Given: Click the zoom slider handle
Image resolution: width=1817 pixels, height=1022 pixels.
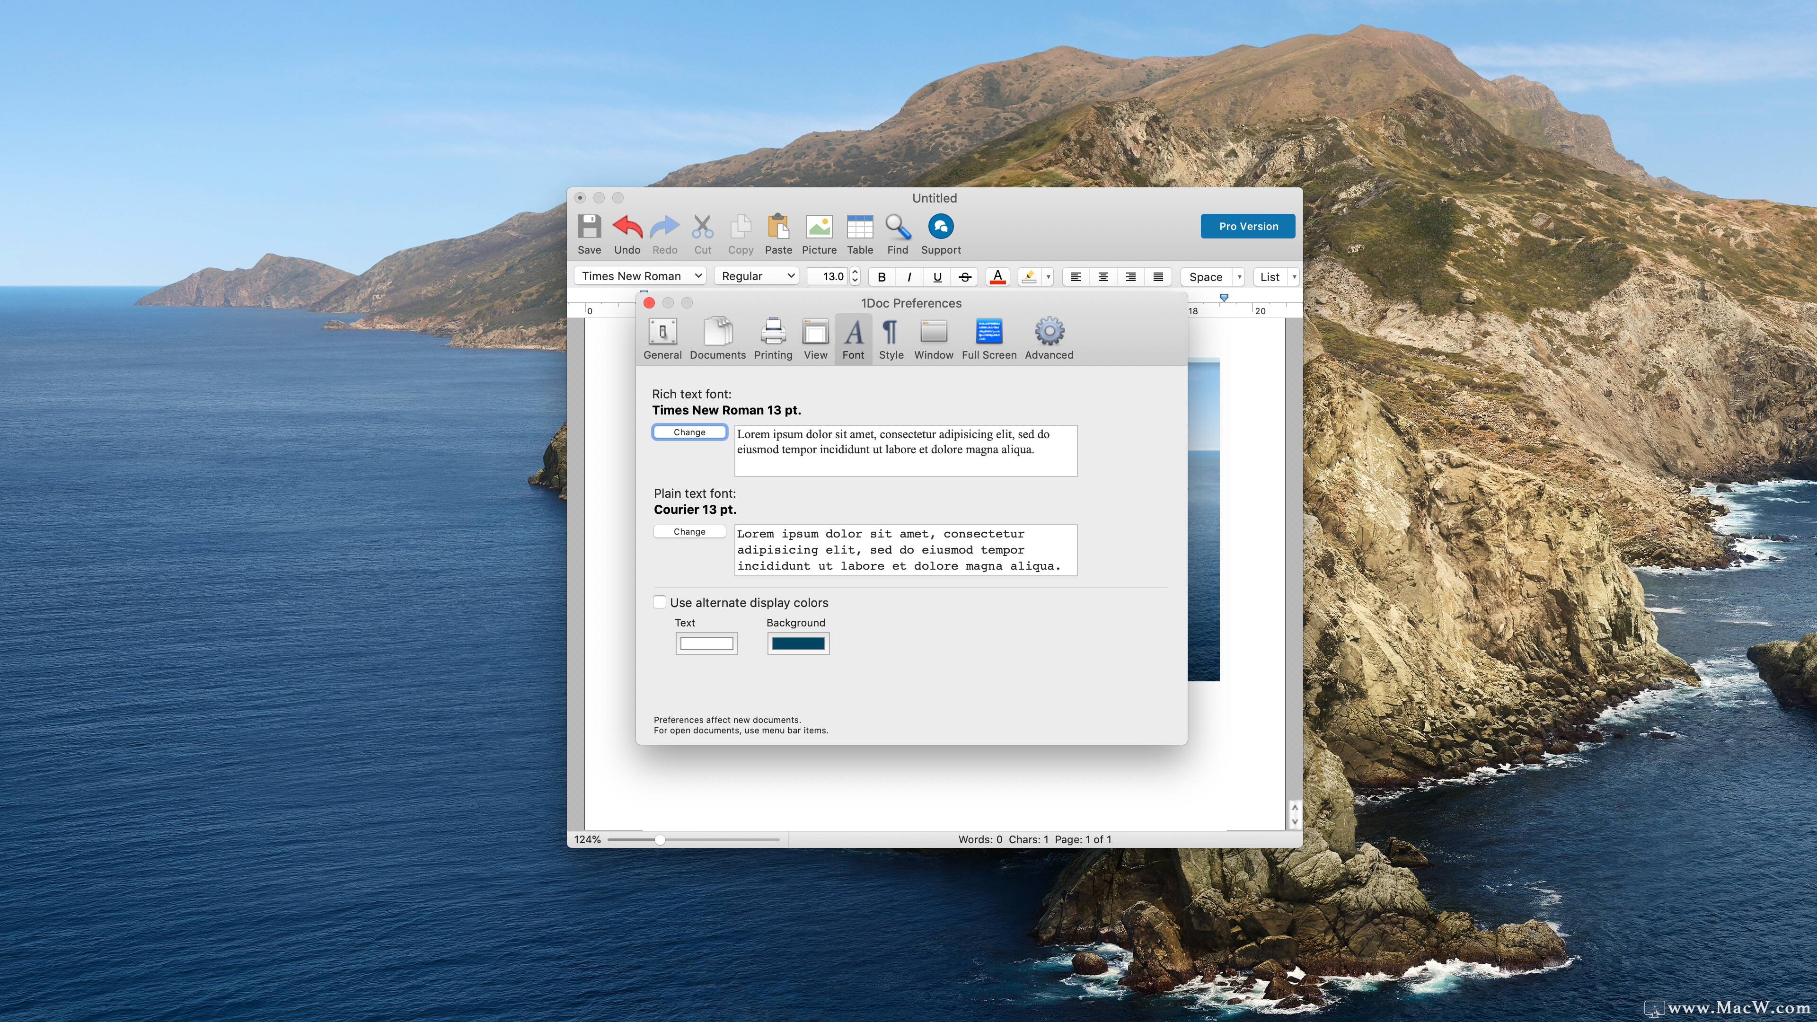Looking at the screenshot, I should pos(660,840).
